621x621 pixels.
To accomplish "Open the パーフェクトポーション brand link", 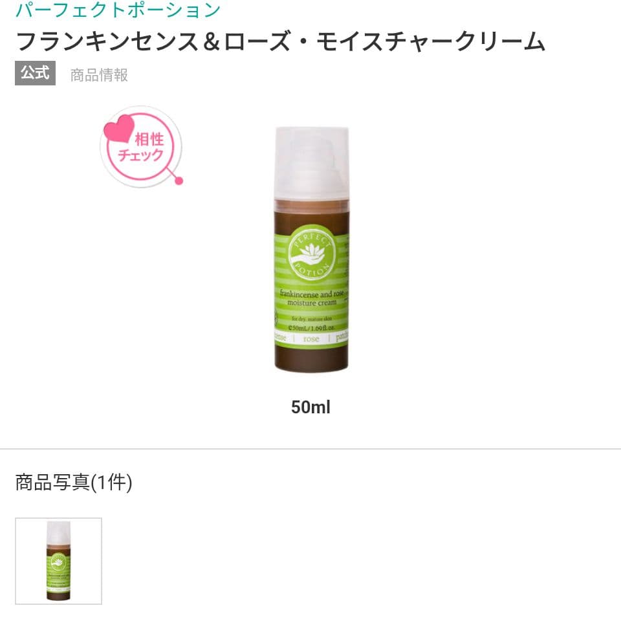I will (118, 10).
